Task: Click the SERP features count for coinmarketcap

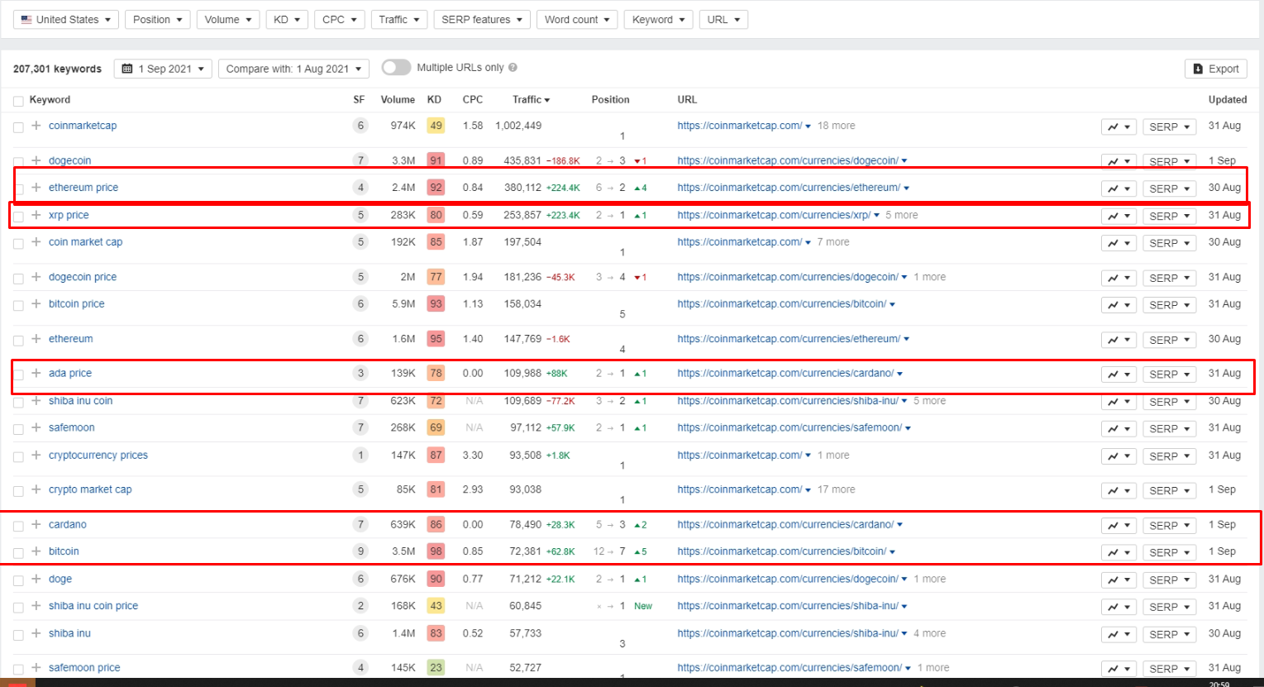Action: [x=360, y=126]
